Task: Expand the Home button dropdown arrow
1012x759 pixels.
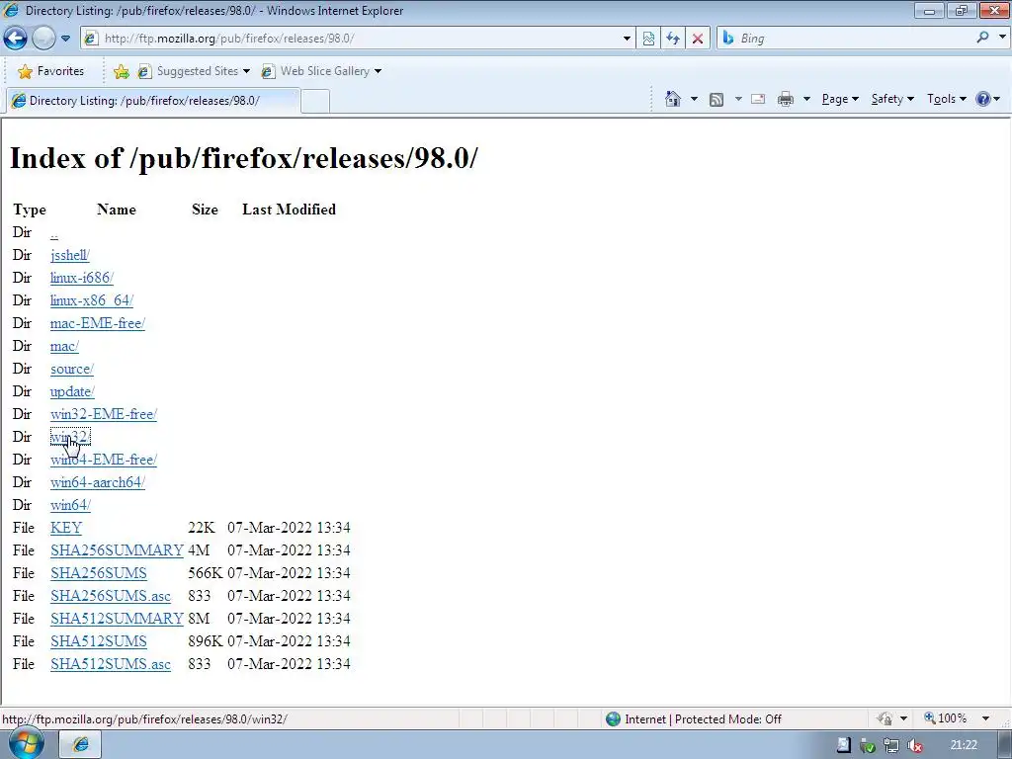Action: 694,99
